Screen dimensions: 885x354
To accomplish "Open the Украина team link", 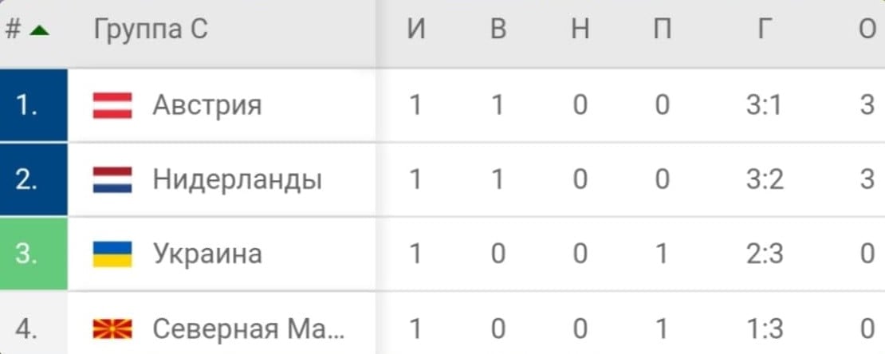I will [207, 254].
